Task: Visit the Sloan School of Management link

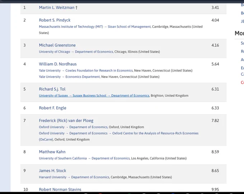Action: click(129, 27)
